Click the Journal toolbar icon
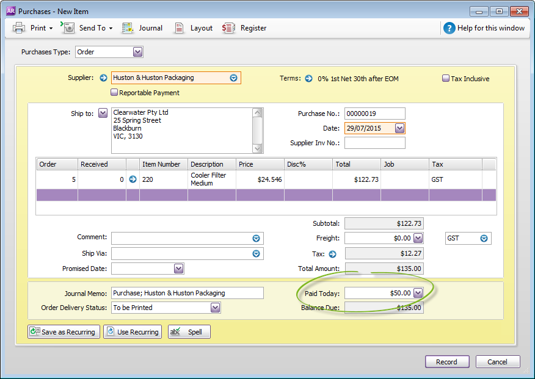This screenshot has height=379, width=535. 128,28
